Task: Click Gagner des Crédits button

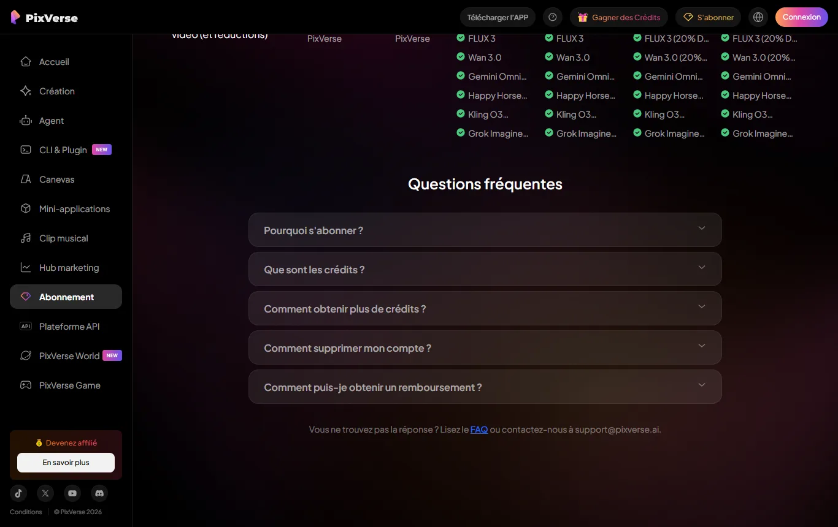Action: pyautogui.click(x=619, y=17)
